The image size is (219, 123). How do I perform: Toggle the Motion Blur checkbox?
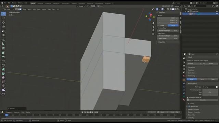(189, 106)
